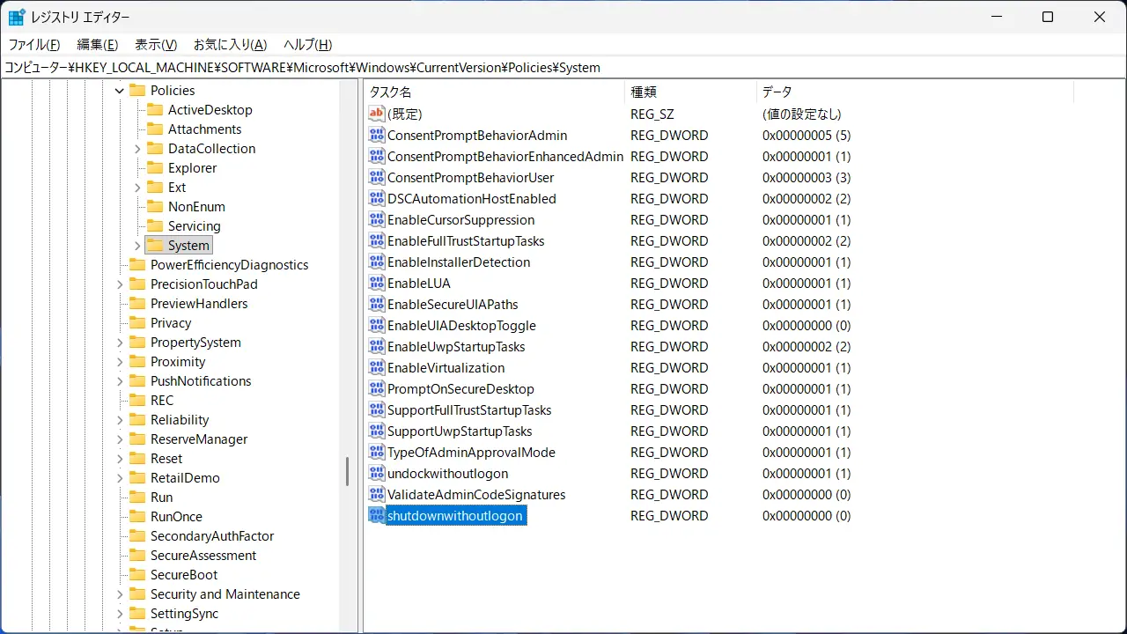Select the Privacy key in tree
The image size is (1127, 634).
pos(171,322)
